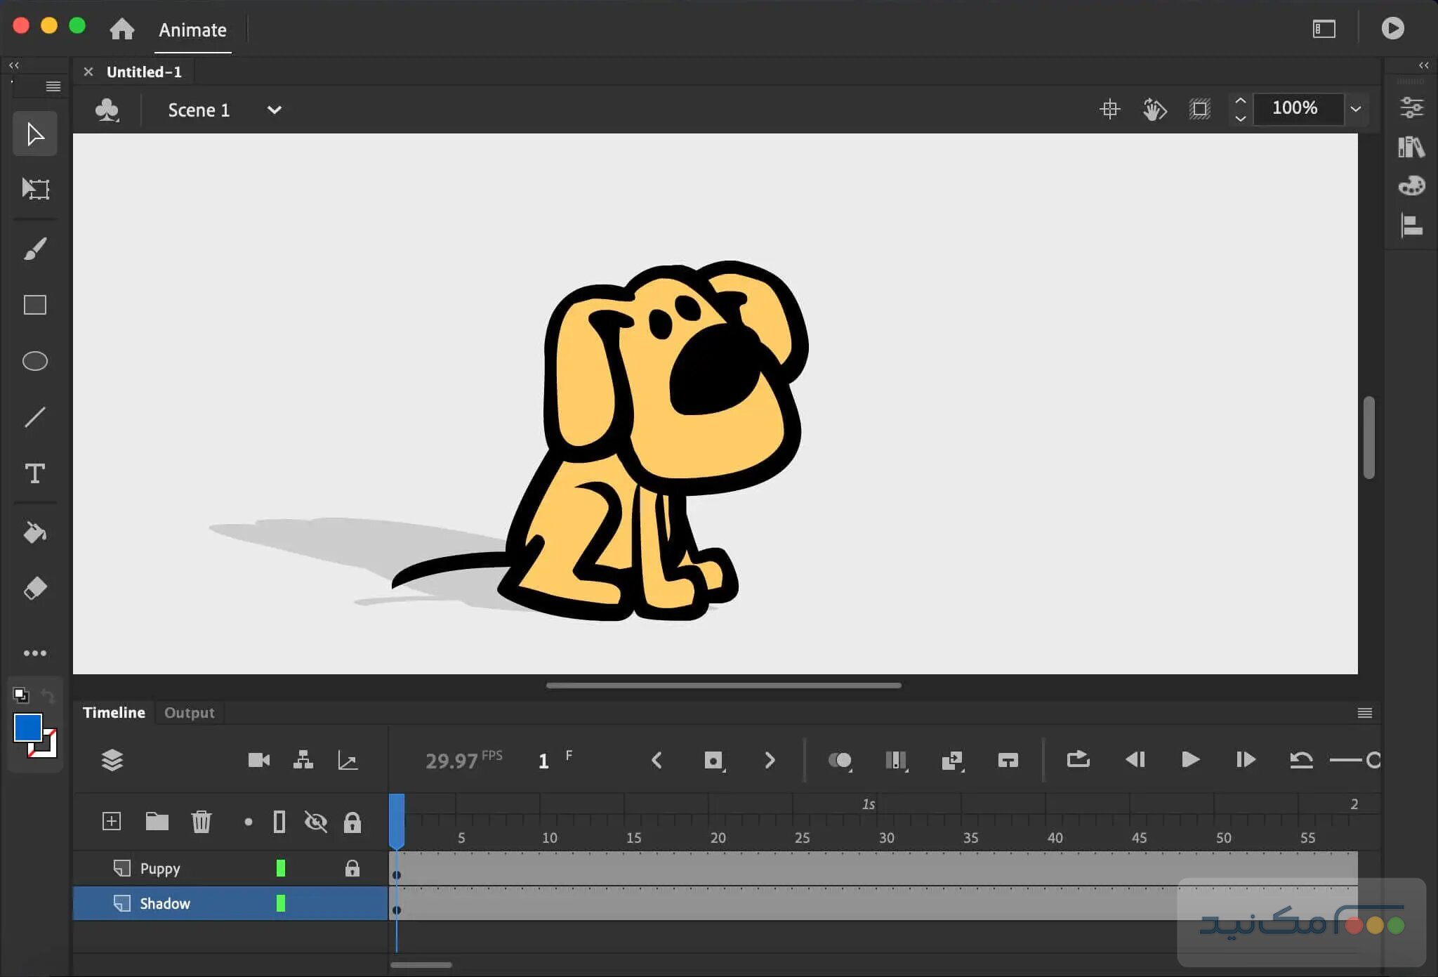This screenshot has width=1438, height=977.
Task: Delete the selected layer
Action: (202, 821)
